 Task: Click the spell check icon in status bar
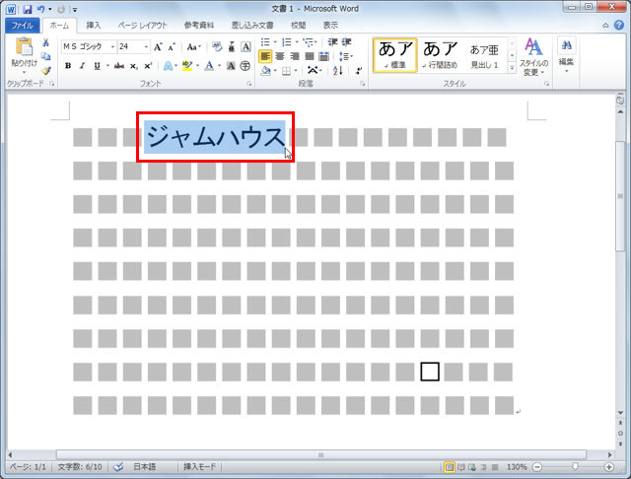click(x=118, y=467)
